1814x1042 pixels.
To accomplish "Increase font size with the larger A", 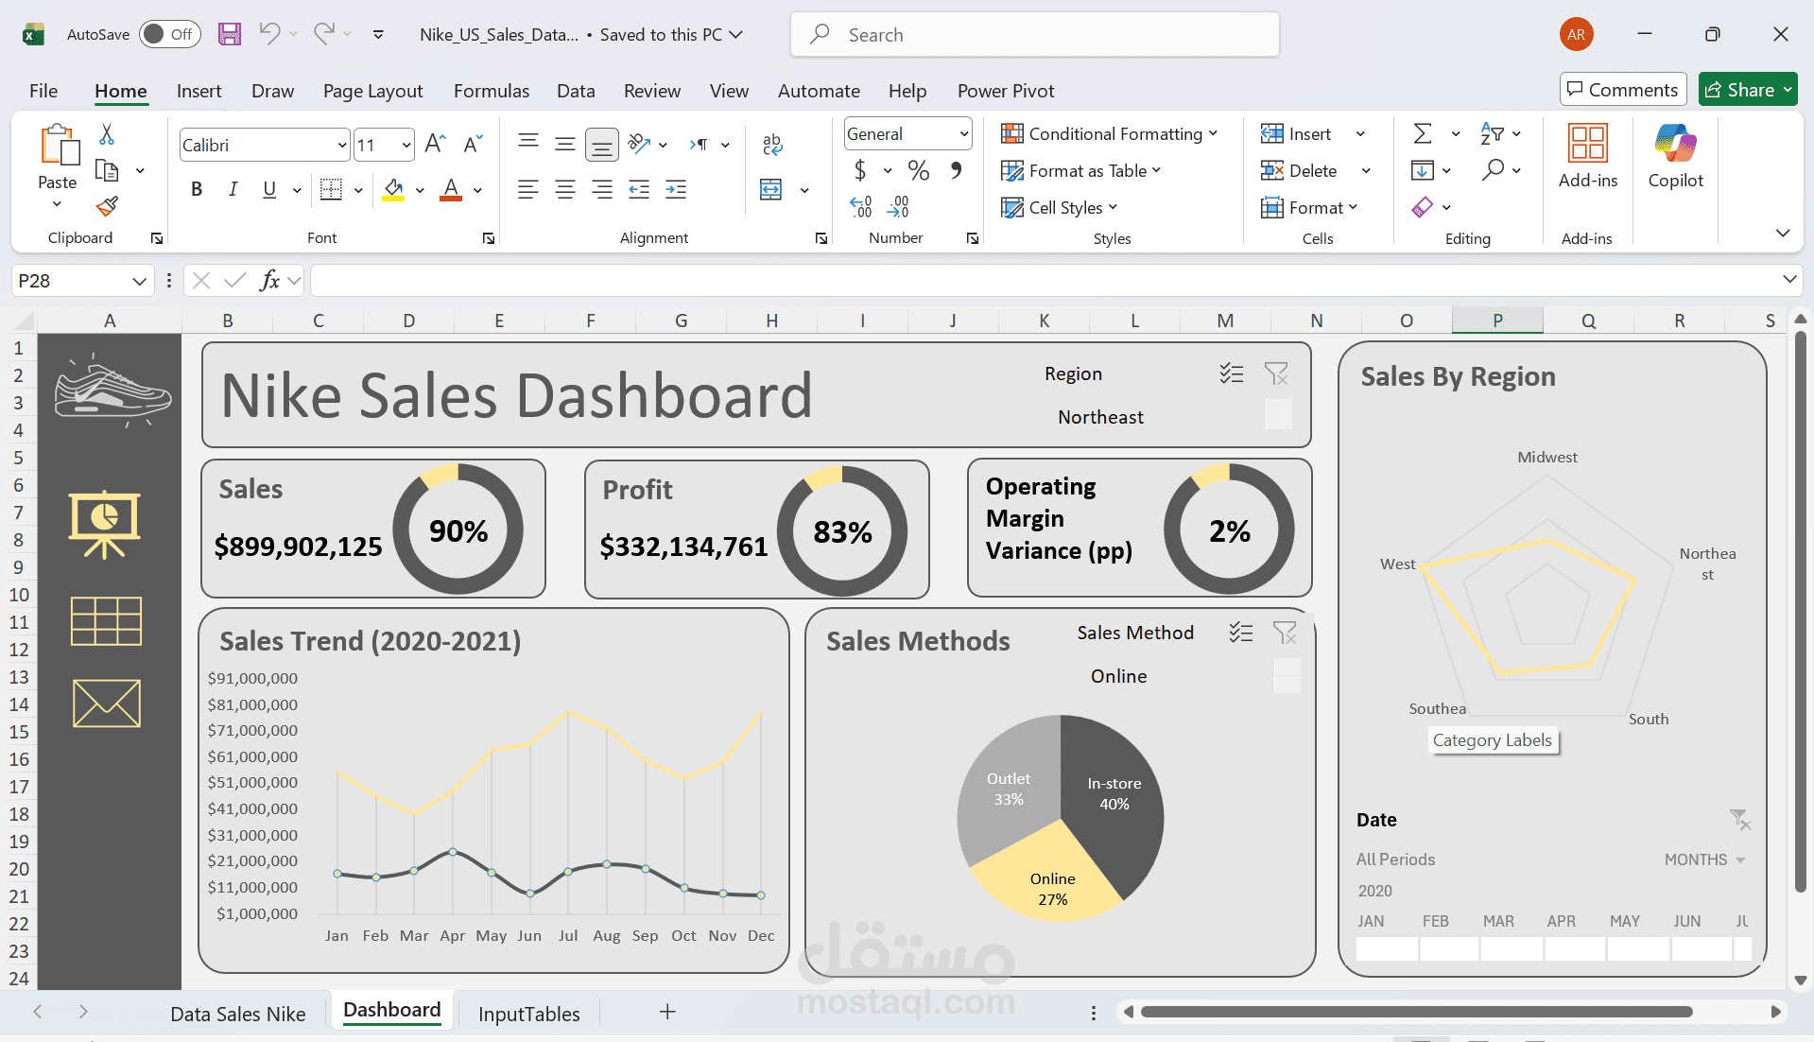I will point(435,144).
